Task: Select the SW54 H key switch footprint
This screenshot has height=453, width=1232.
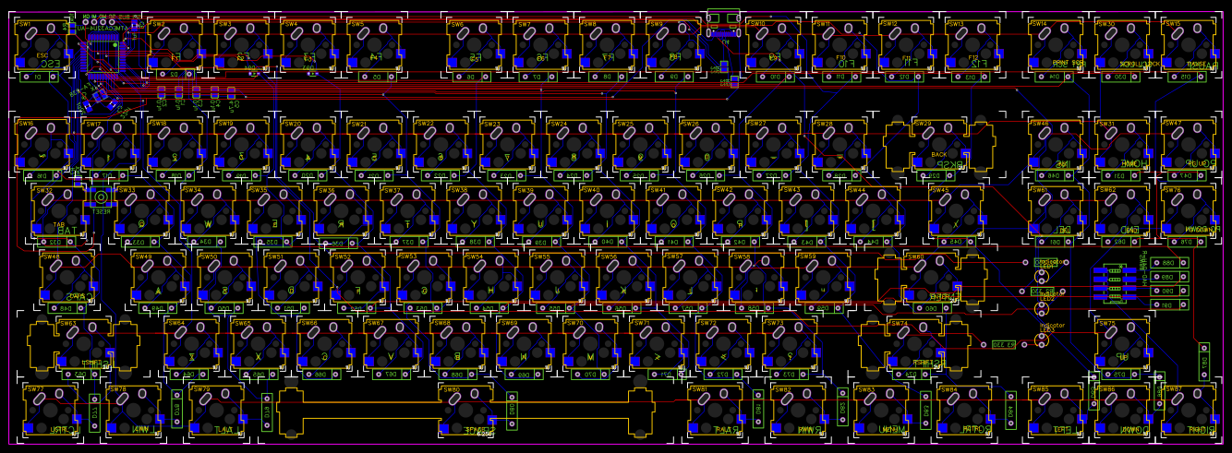Action: tap(490, 278)
